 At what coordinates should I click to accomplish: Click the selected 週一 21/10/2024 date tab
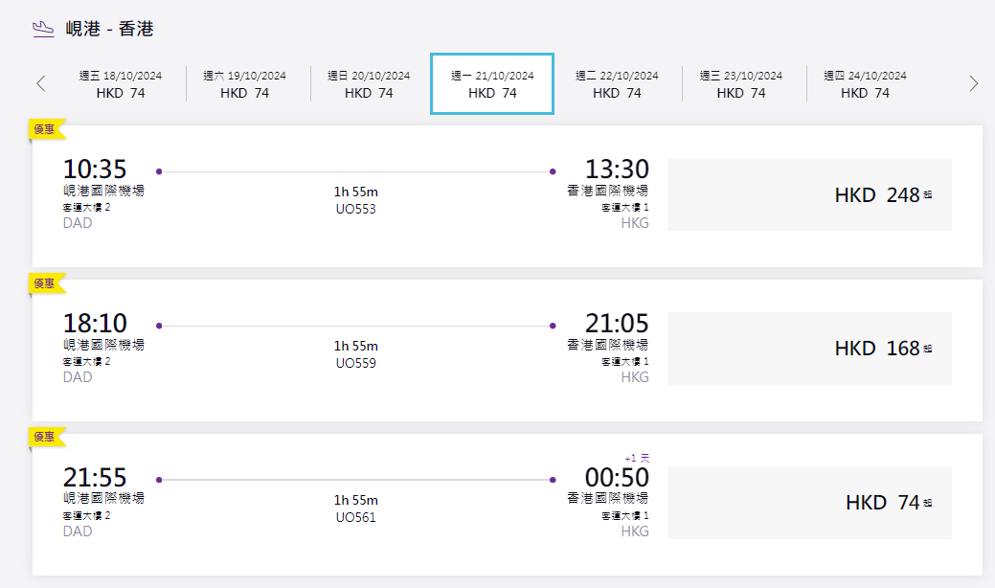(492, 84)
